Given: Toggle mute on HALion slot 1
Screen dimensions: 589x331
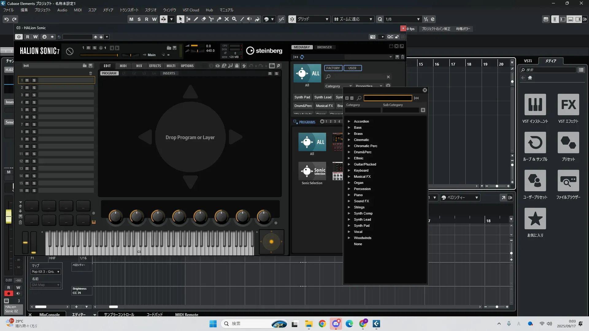Looking at the screenshot, I should pyautogui.click(x=27, y=80).
